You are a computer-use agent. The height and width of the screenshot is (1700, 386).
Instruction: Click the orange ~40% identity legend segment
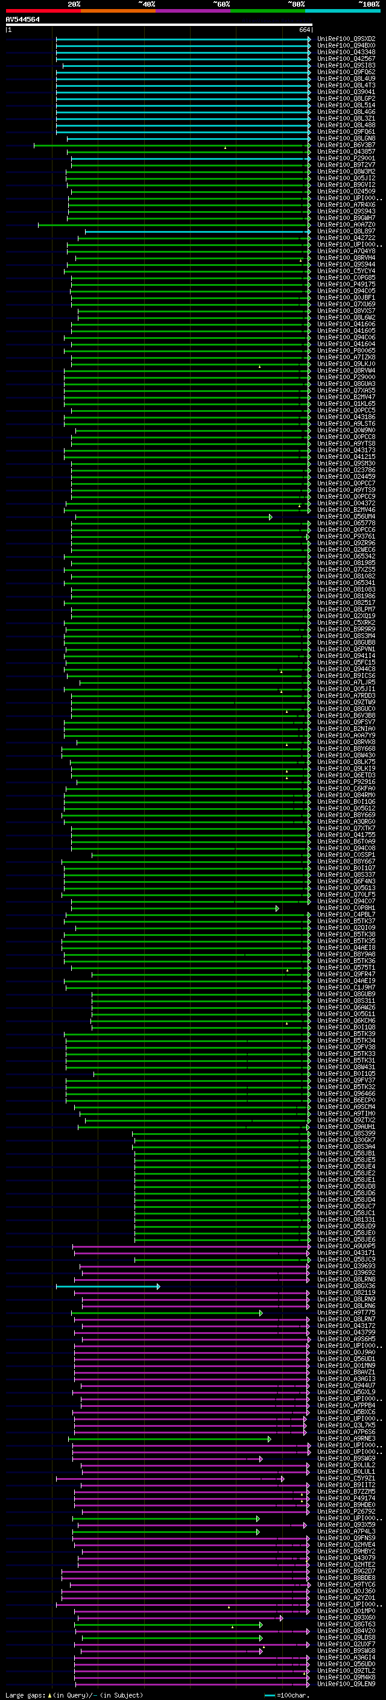click(118, 11)
